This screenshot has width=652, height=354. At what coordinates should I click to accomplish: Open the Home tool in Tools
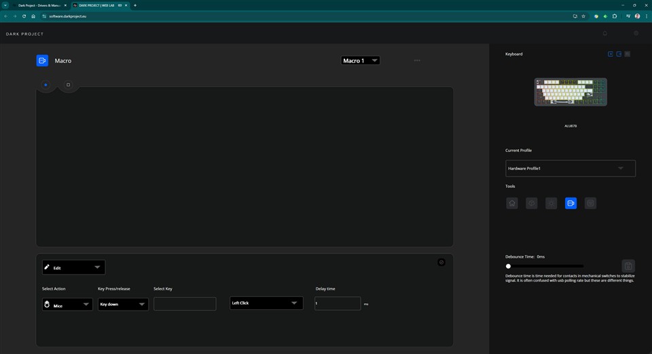(512, 203)
